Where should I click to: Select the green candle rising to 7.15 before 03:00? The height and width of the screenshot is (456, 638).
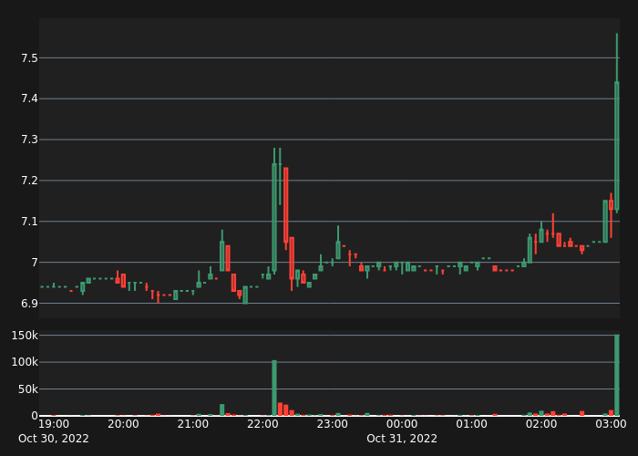[x=605, y=222]
